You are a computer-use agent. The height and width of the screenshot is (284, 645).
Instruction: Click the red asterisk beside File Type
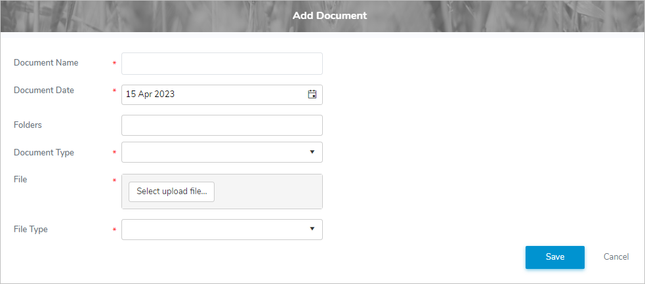pos(115,230)
